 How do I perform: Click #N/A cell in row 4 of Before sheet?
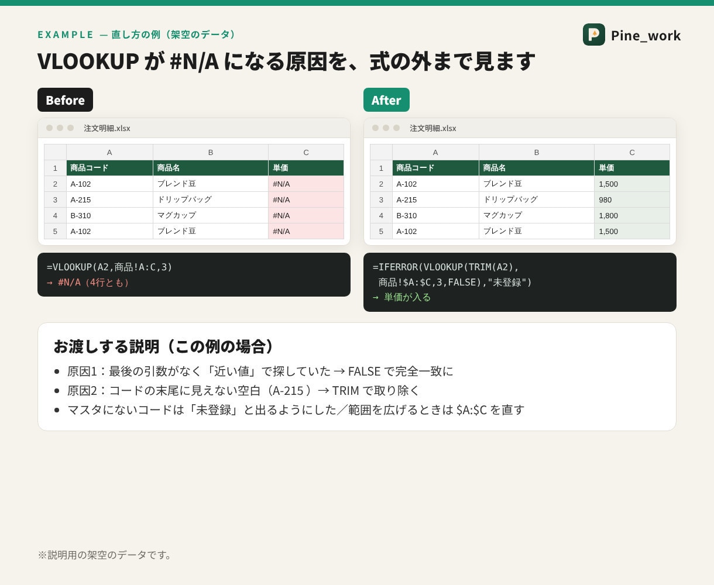pos(306,215)
